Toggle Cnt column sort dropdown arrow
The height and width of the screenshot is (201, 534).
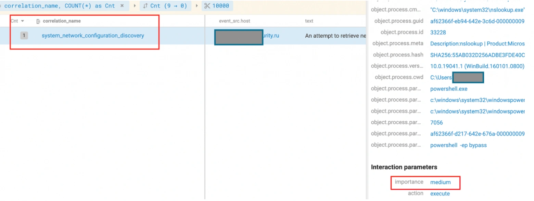[x=23, y=21]
